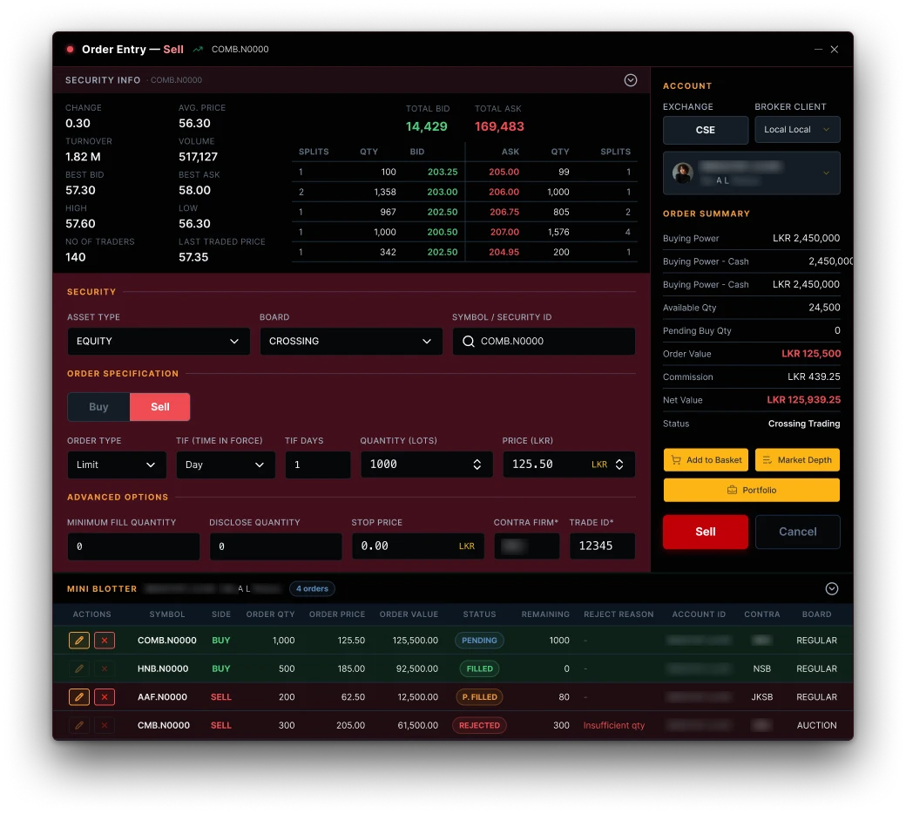The height and width of the screenshot is (814, 906).
Task: Click the Price field showing 125.50
Action: point(569,465)
